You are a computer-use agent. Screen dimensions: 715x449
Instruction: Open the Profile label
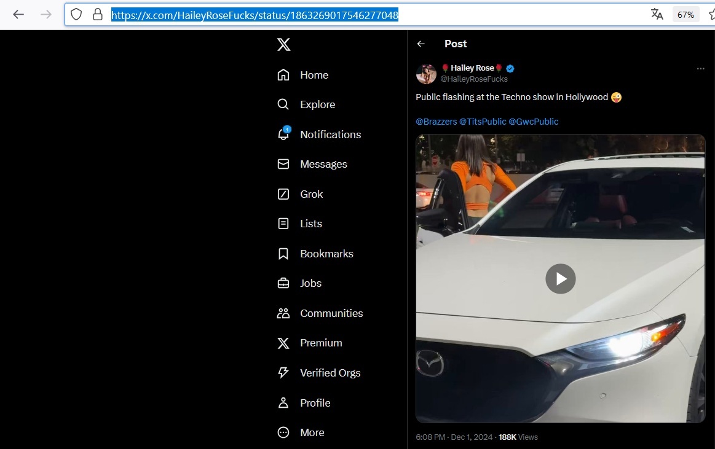point(315,403)
